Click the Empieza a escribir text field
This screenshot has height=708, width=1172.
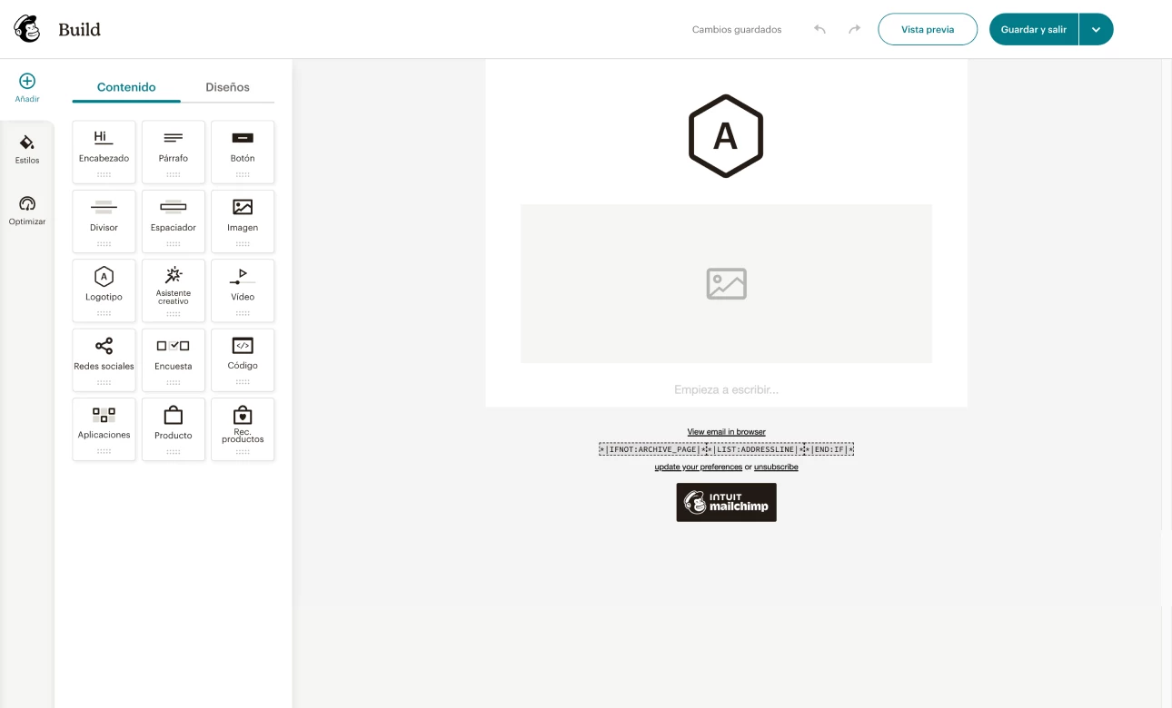click(x=726, y=389)
